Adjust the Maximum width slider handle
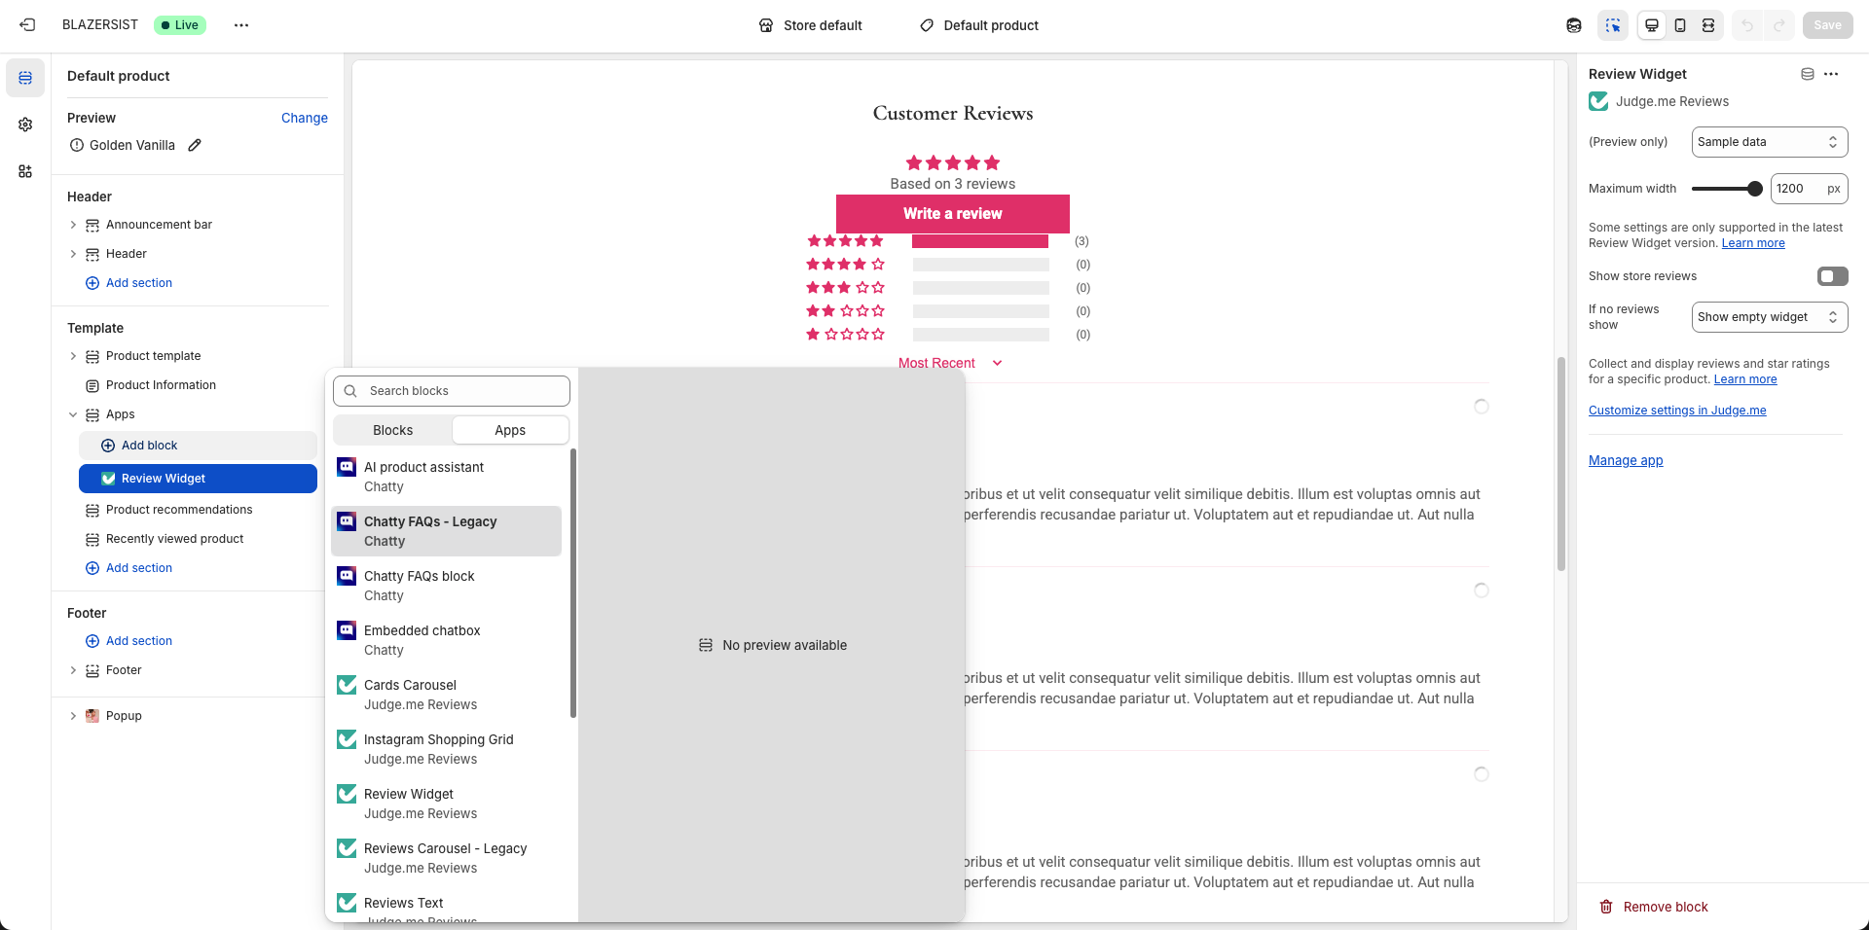The width and height of the screenshot is (1869, 930). (1754, 189)
